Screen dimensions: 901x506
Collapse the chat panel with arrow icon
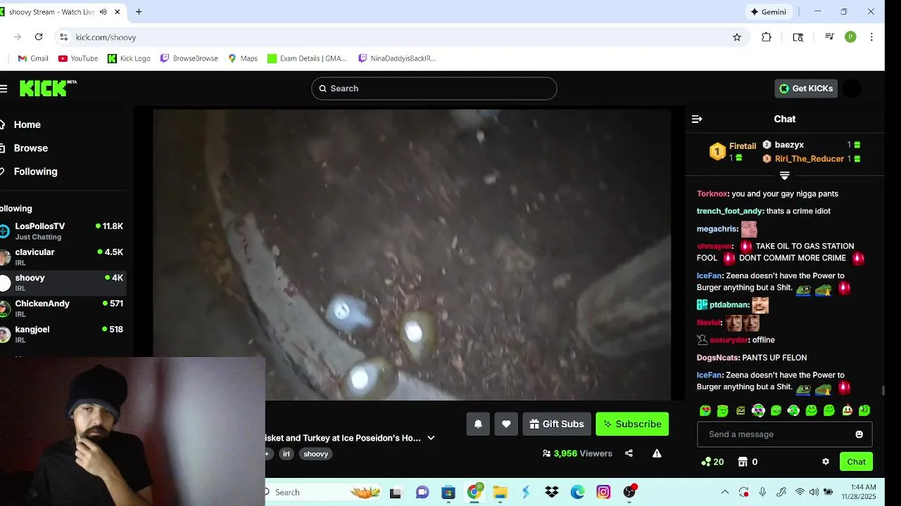click(697, 119)
